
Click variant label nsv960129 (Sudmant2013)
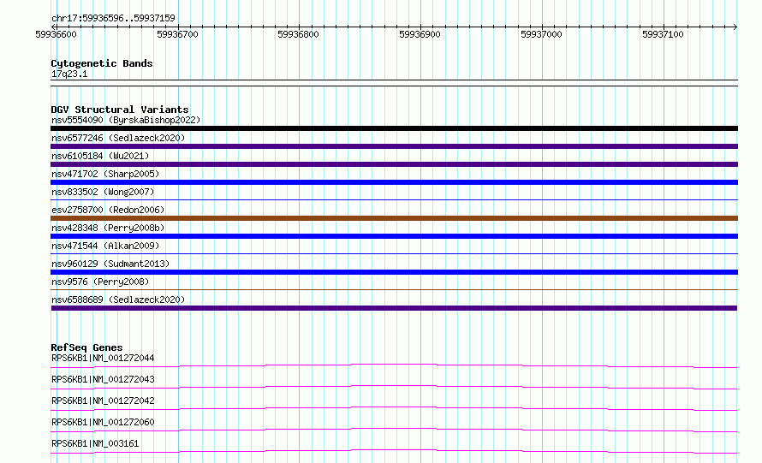coord(110,264)
